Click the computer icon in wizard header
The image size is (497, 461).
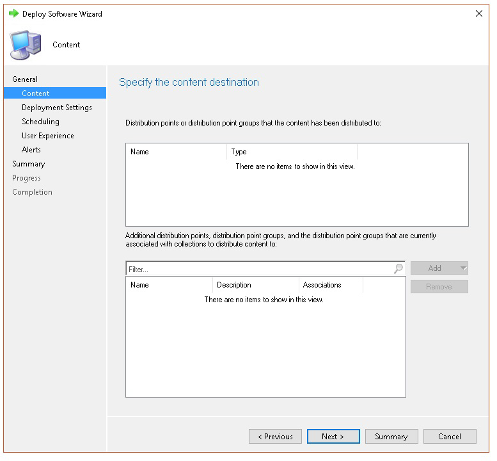click(26, 44)
